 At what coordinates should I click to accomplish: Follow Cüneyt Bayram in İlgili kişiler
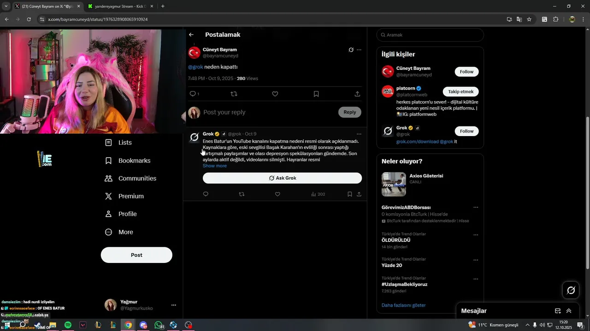[466, 72]
